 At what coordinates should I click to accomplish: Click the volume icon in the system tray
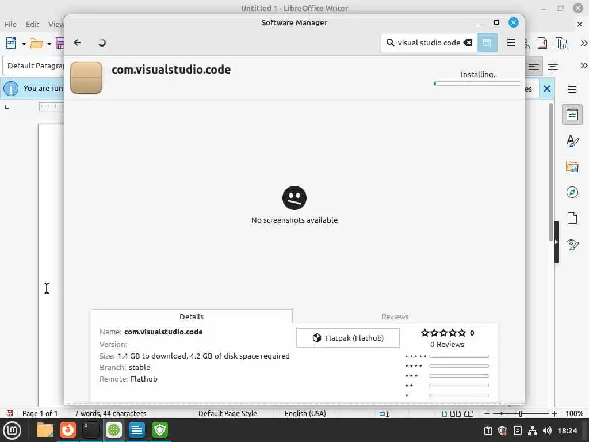[x=547, y=430]
